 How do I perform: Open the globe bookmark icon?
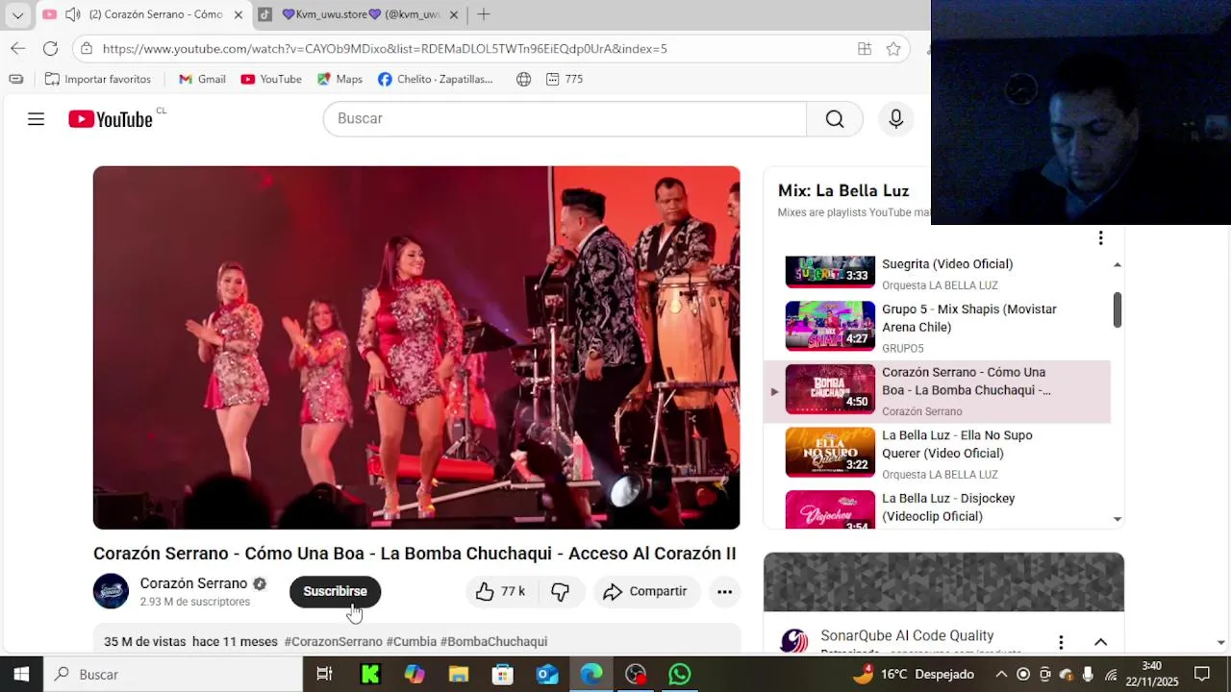[x=523, y=79]
